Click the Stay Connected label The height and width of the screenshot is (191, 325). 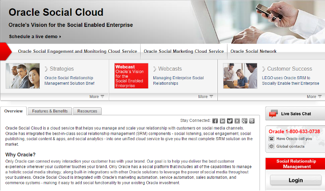(x=195, y=120)
